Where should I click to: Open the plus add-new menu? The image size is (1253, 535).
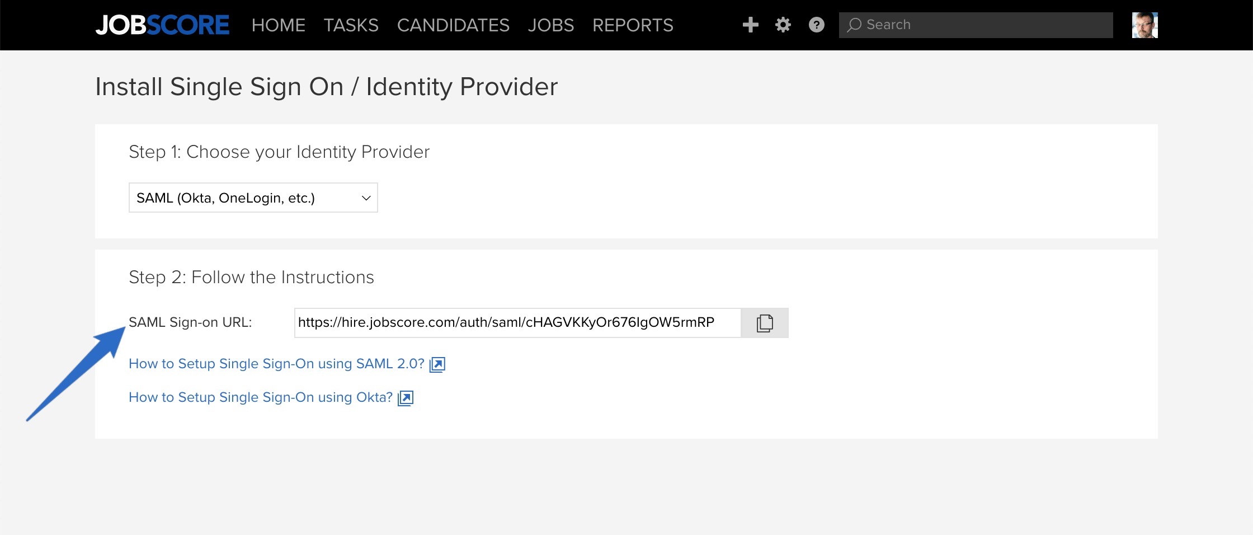(x=750, y=25)
